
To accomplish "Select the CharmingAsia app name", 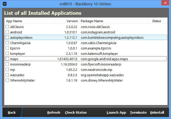I will (x=20, y=43).
